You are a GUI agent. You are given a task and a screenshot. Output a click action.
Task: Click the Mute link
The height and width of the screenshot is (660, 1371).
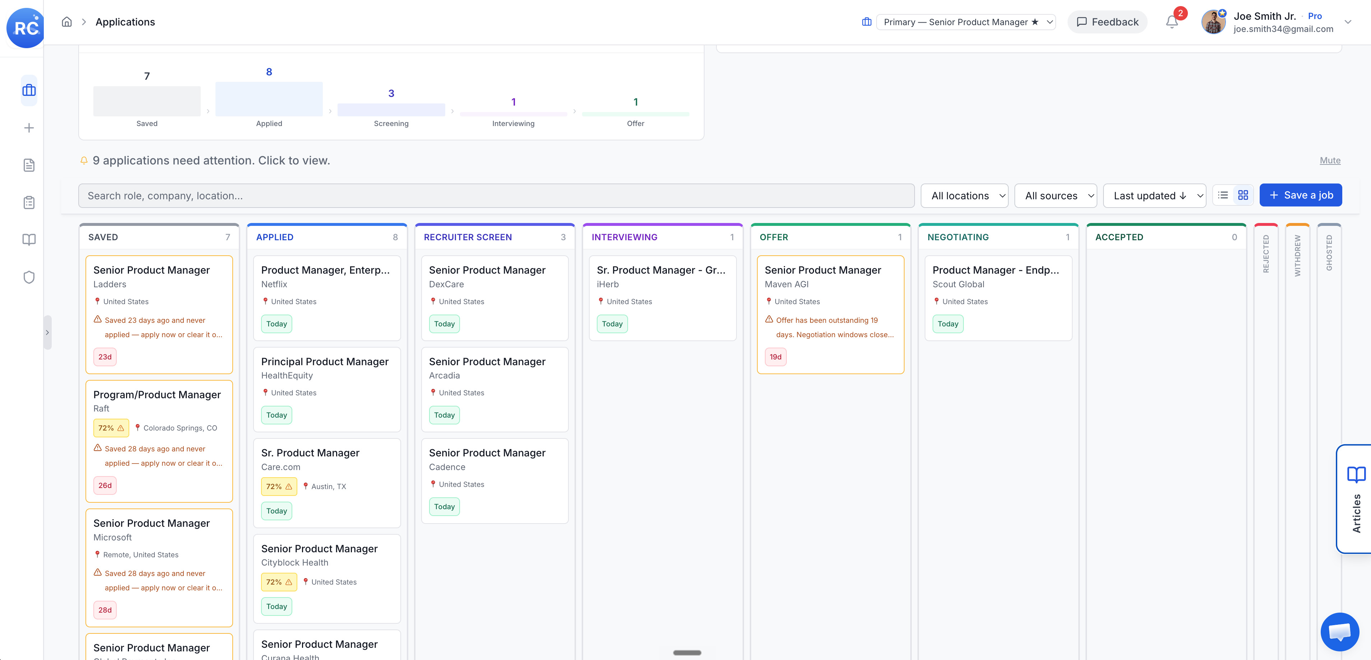(1329, 160)
